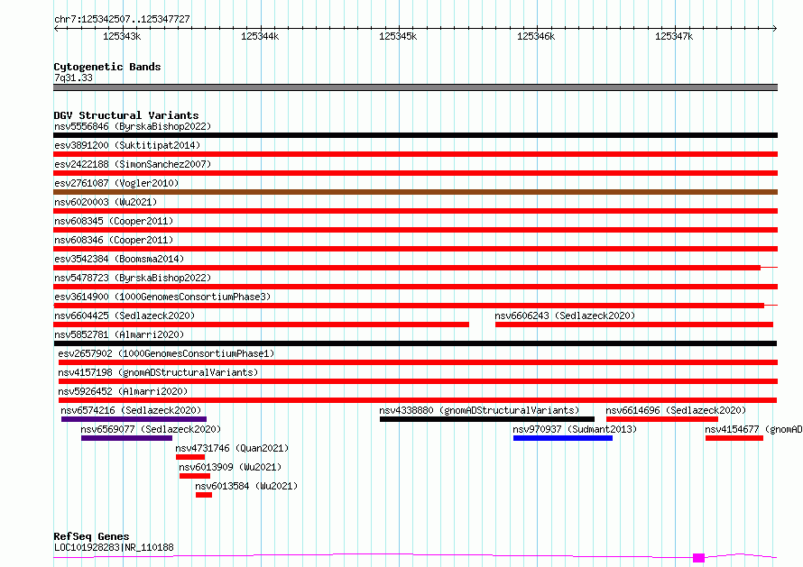The width and height of the screenshot is (803, 567).
Task: Click the small red nsv6013584 Wu2021 bar
Action: pyautogui.click(x=203, y=495)
